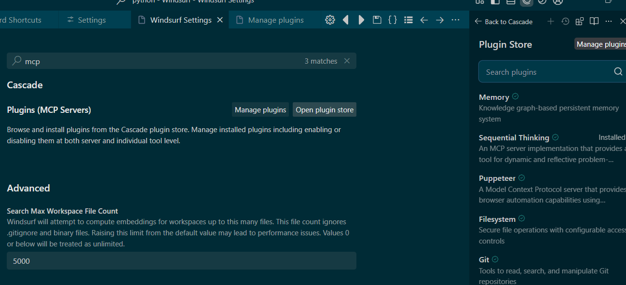Click the magnifier icon in settings search bar
The width and height of the screenshot is (626, 285).
tap(17, 61)
